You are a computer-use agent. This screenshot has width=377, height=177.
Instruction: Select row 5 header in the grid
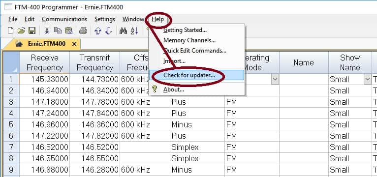pos(11,125)
